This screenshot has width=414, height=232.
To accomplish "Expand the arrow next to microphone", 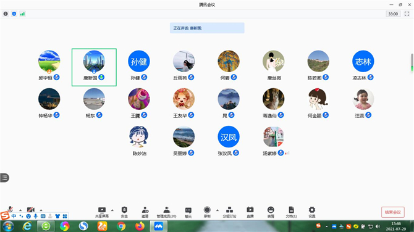I will tap(20, 210).
